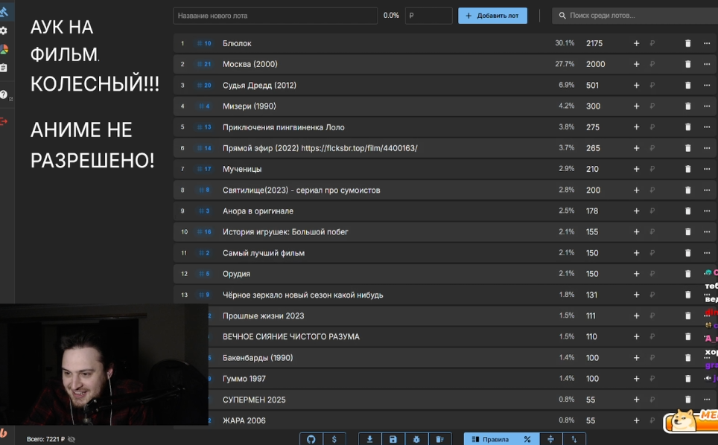Open the GitHub icon in bottom toolbar
718x445 pixels.
(x=311, y=439)
